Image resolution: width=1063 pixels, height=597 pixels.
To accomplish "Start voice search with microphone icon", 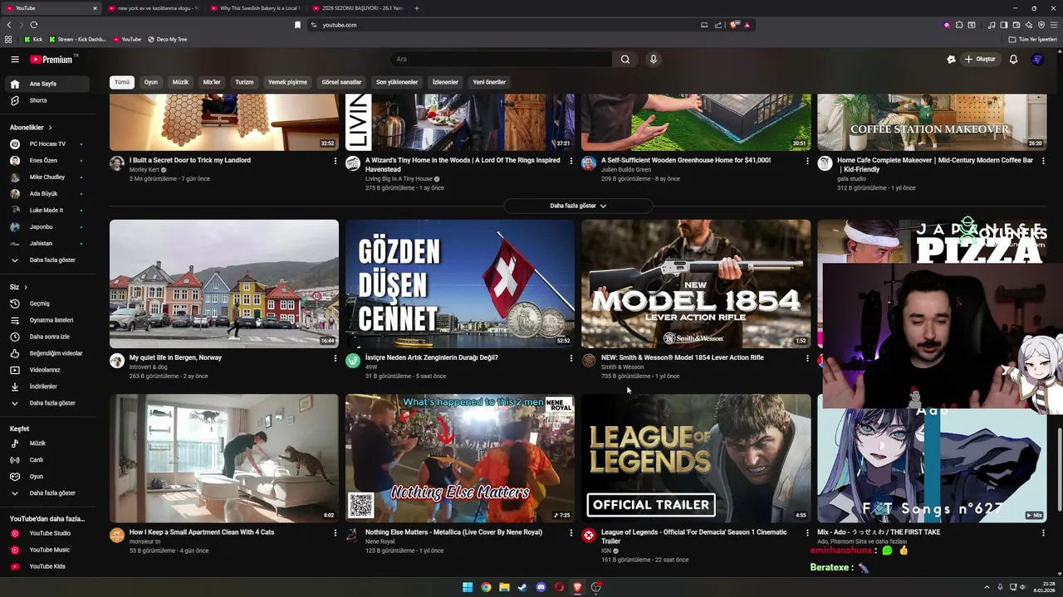I will pos(654,59).
